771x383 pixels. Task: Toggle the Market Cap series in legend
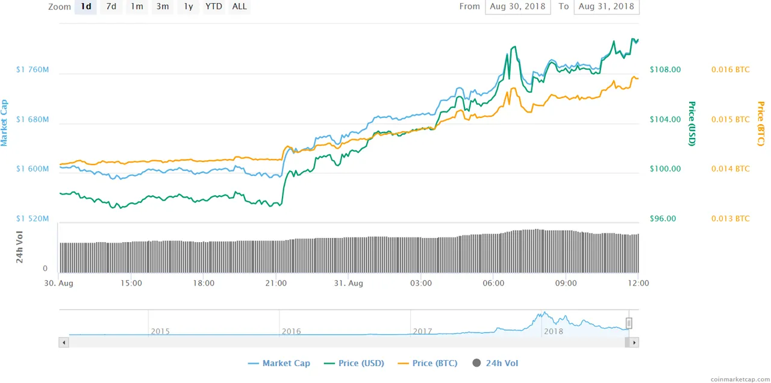(279, 363)
